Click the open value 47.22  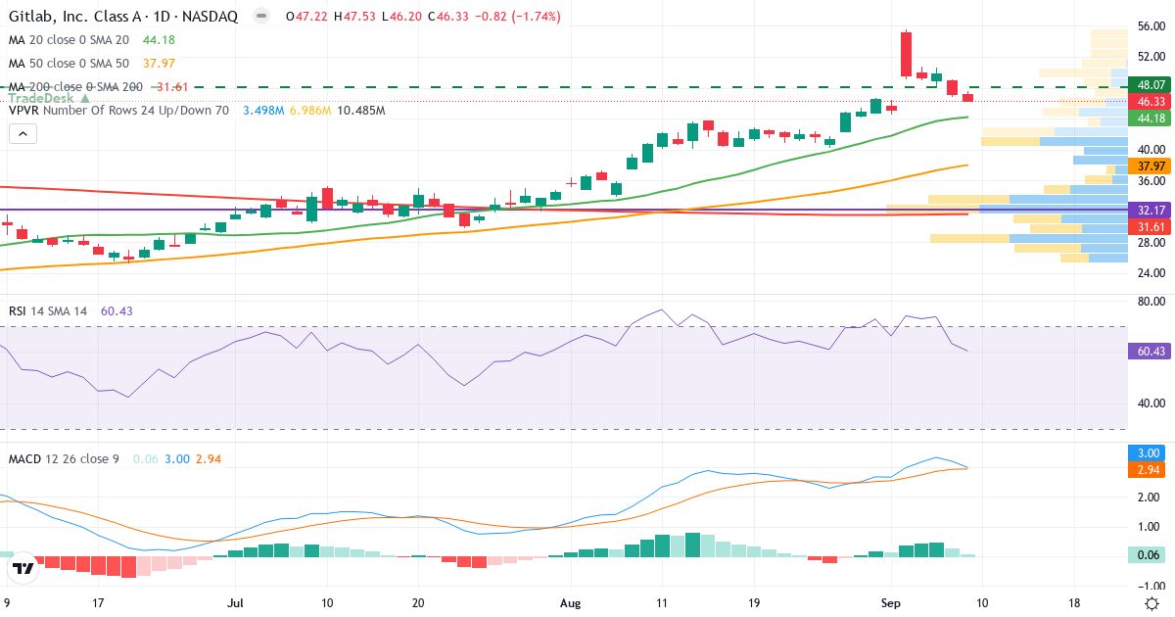(313, 17)
